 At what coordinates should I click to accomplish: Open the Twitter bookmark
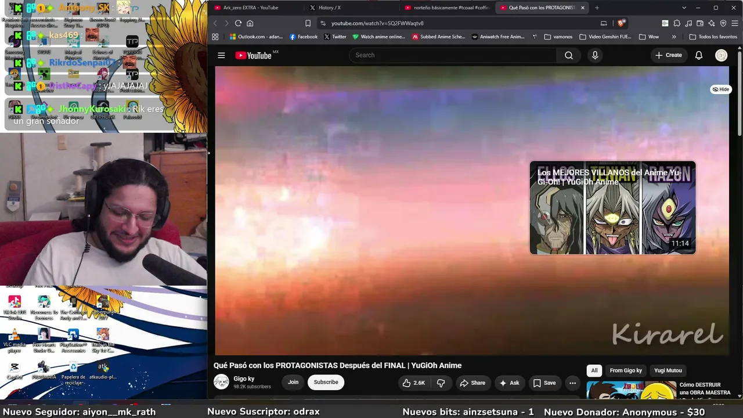[x=335, y=37]
